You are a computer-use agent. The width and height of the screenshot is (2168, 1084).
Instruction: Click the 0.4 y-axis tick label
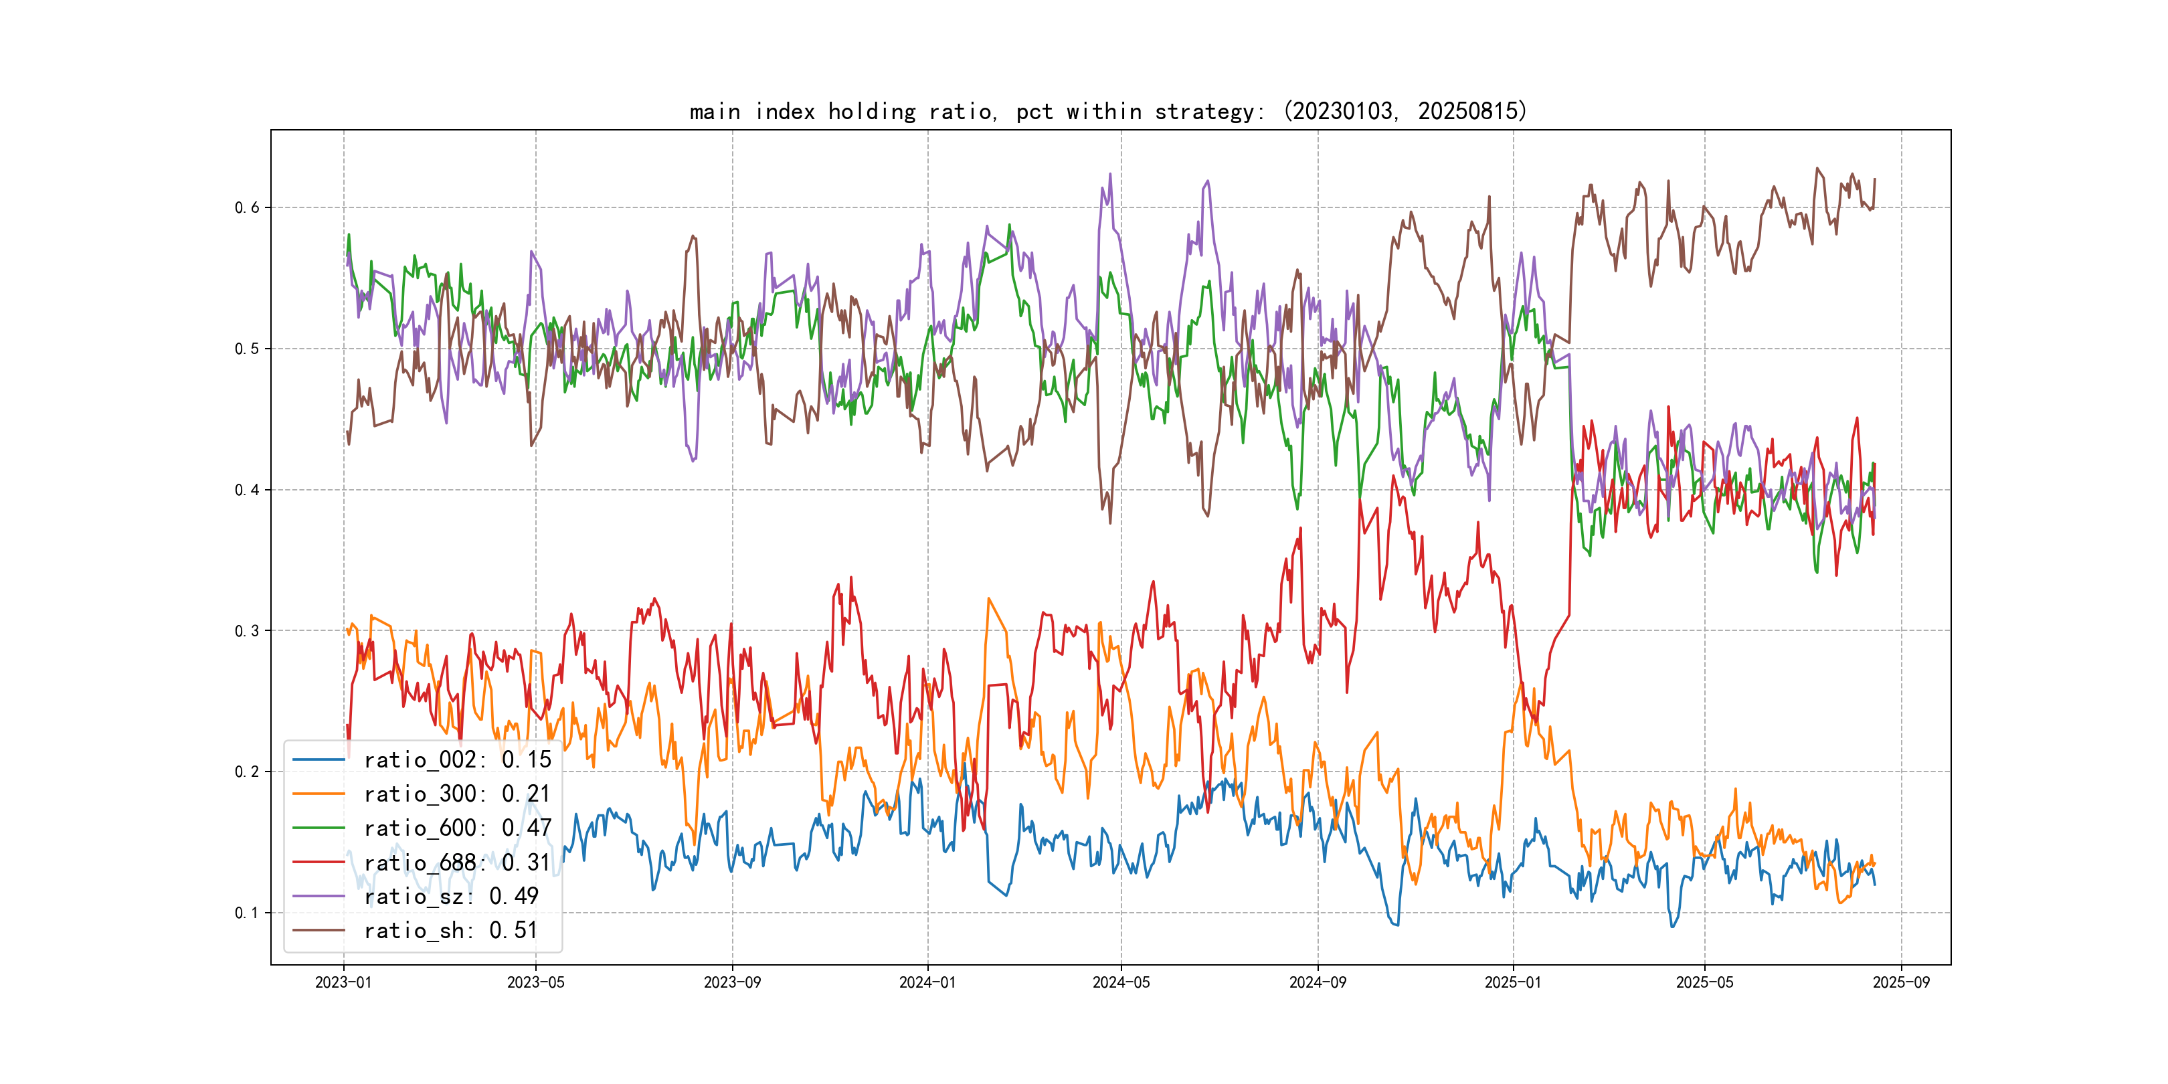(x=247, y=490)
